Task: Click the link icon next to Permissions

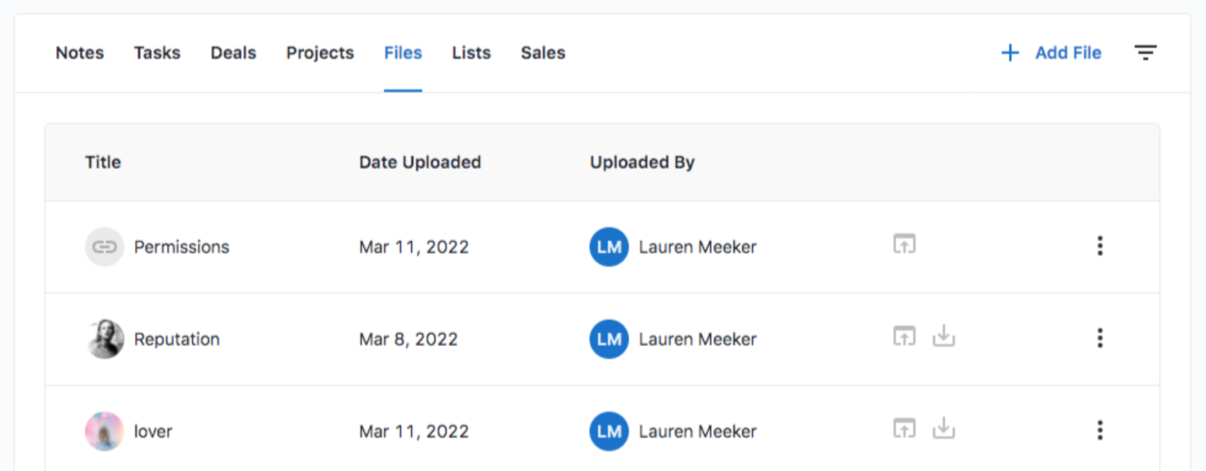Action: click(x=105, y=247)
